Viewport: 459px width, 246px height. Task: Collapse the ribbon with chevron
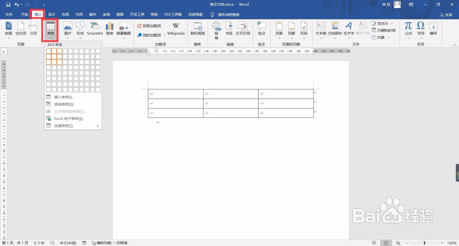tap(455, 45)
